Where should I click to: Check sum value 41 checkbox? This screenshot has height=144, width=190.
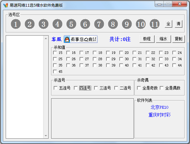(134, 65)
